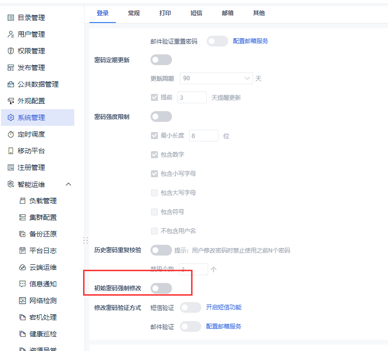The height and width of the screenshot is (351, 388).
Task: Click the 开启短信功能 link
Action: point(224,307)
